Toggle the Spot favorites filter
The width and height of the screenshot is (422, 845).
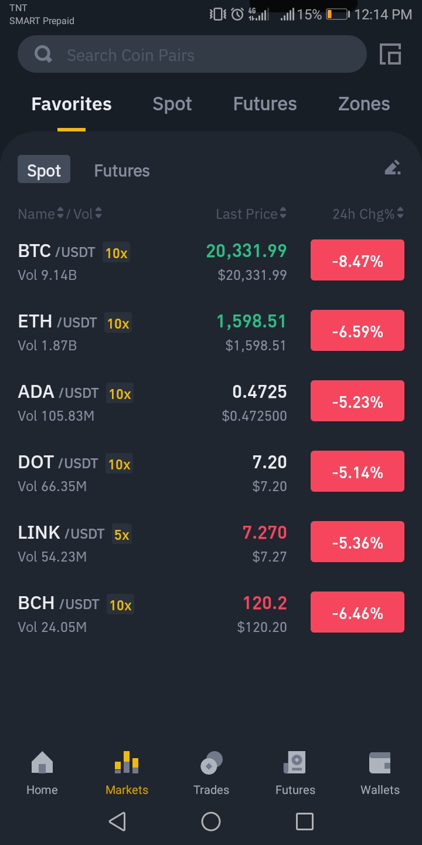[x=44, y=170]
